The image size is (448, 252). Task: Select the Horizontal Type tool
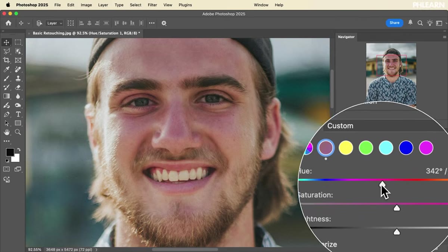pyautogui.click(x=18, y=114)
